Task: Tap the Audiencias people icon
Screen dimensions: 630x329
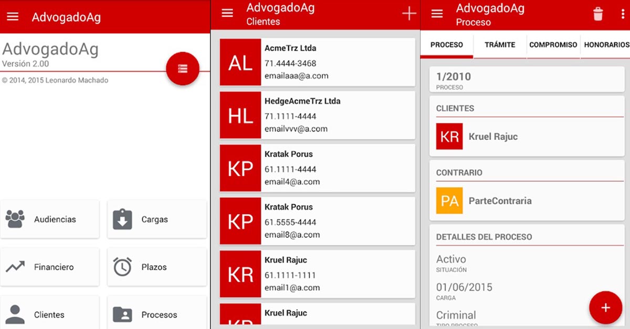Action: coord(15,219)
